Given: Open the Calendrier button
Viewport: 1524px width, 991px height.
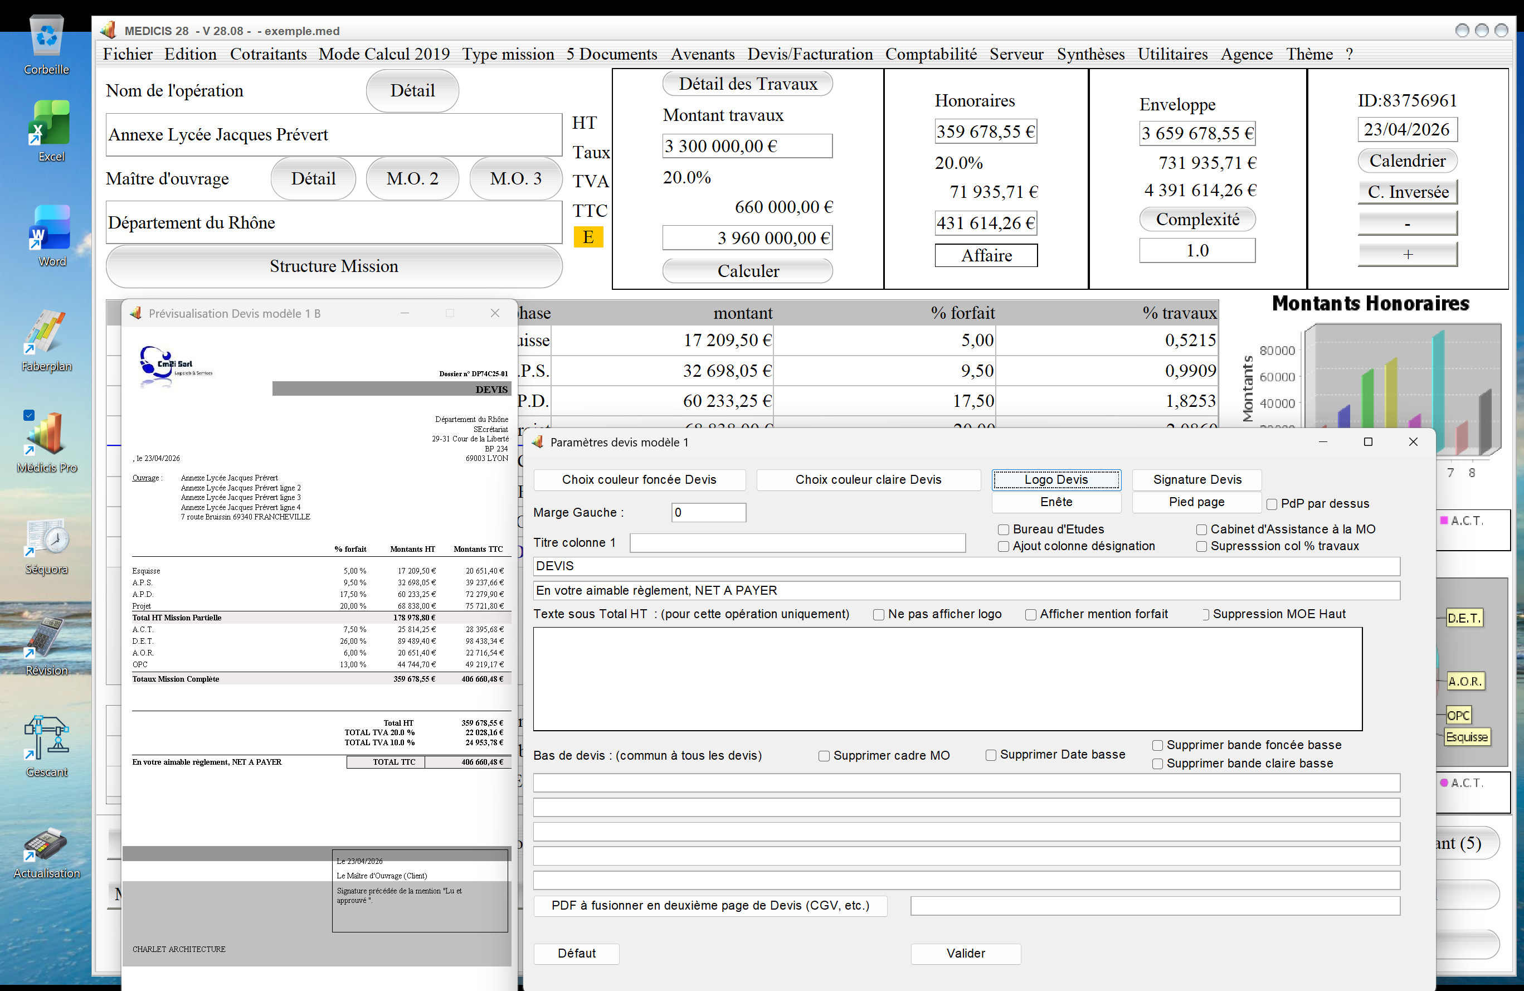Looking at the screenshot, I should (x=1407, y=161).
